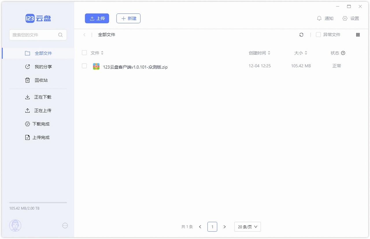Open the 20 条/页 page size dropdown
The height and width of the screenshot is (239, 370).
[247, 227]
